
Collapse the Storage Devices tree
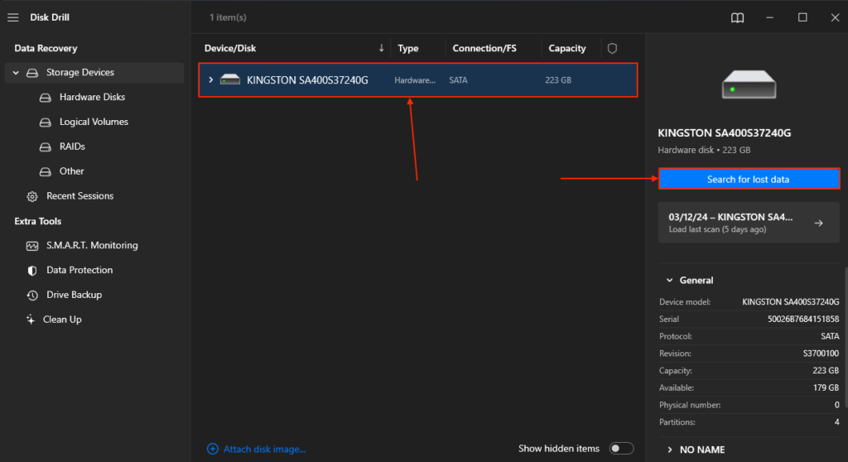[16, 73]
